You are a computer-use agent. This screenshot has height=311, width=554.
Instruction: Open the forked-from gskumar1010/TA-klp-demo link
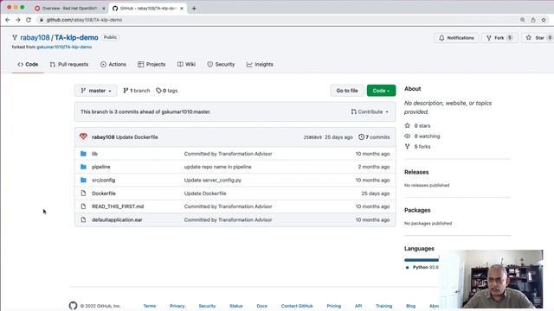pos(64,47)
